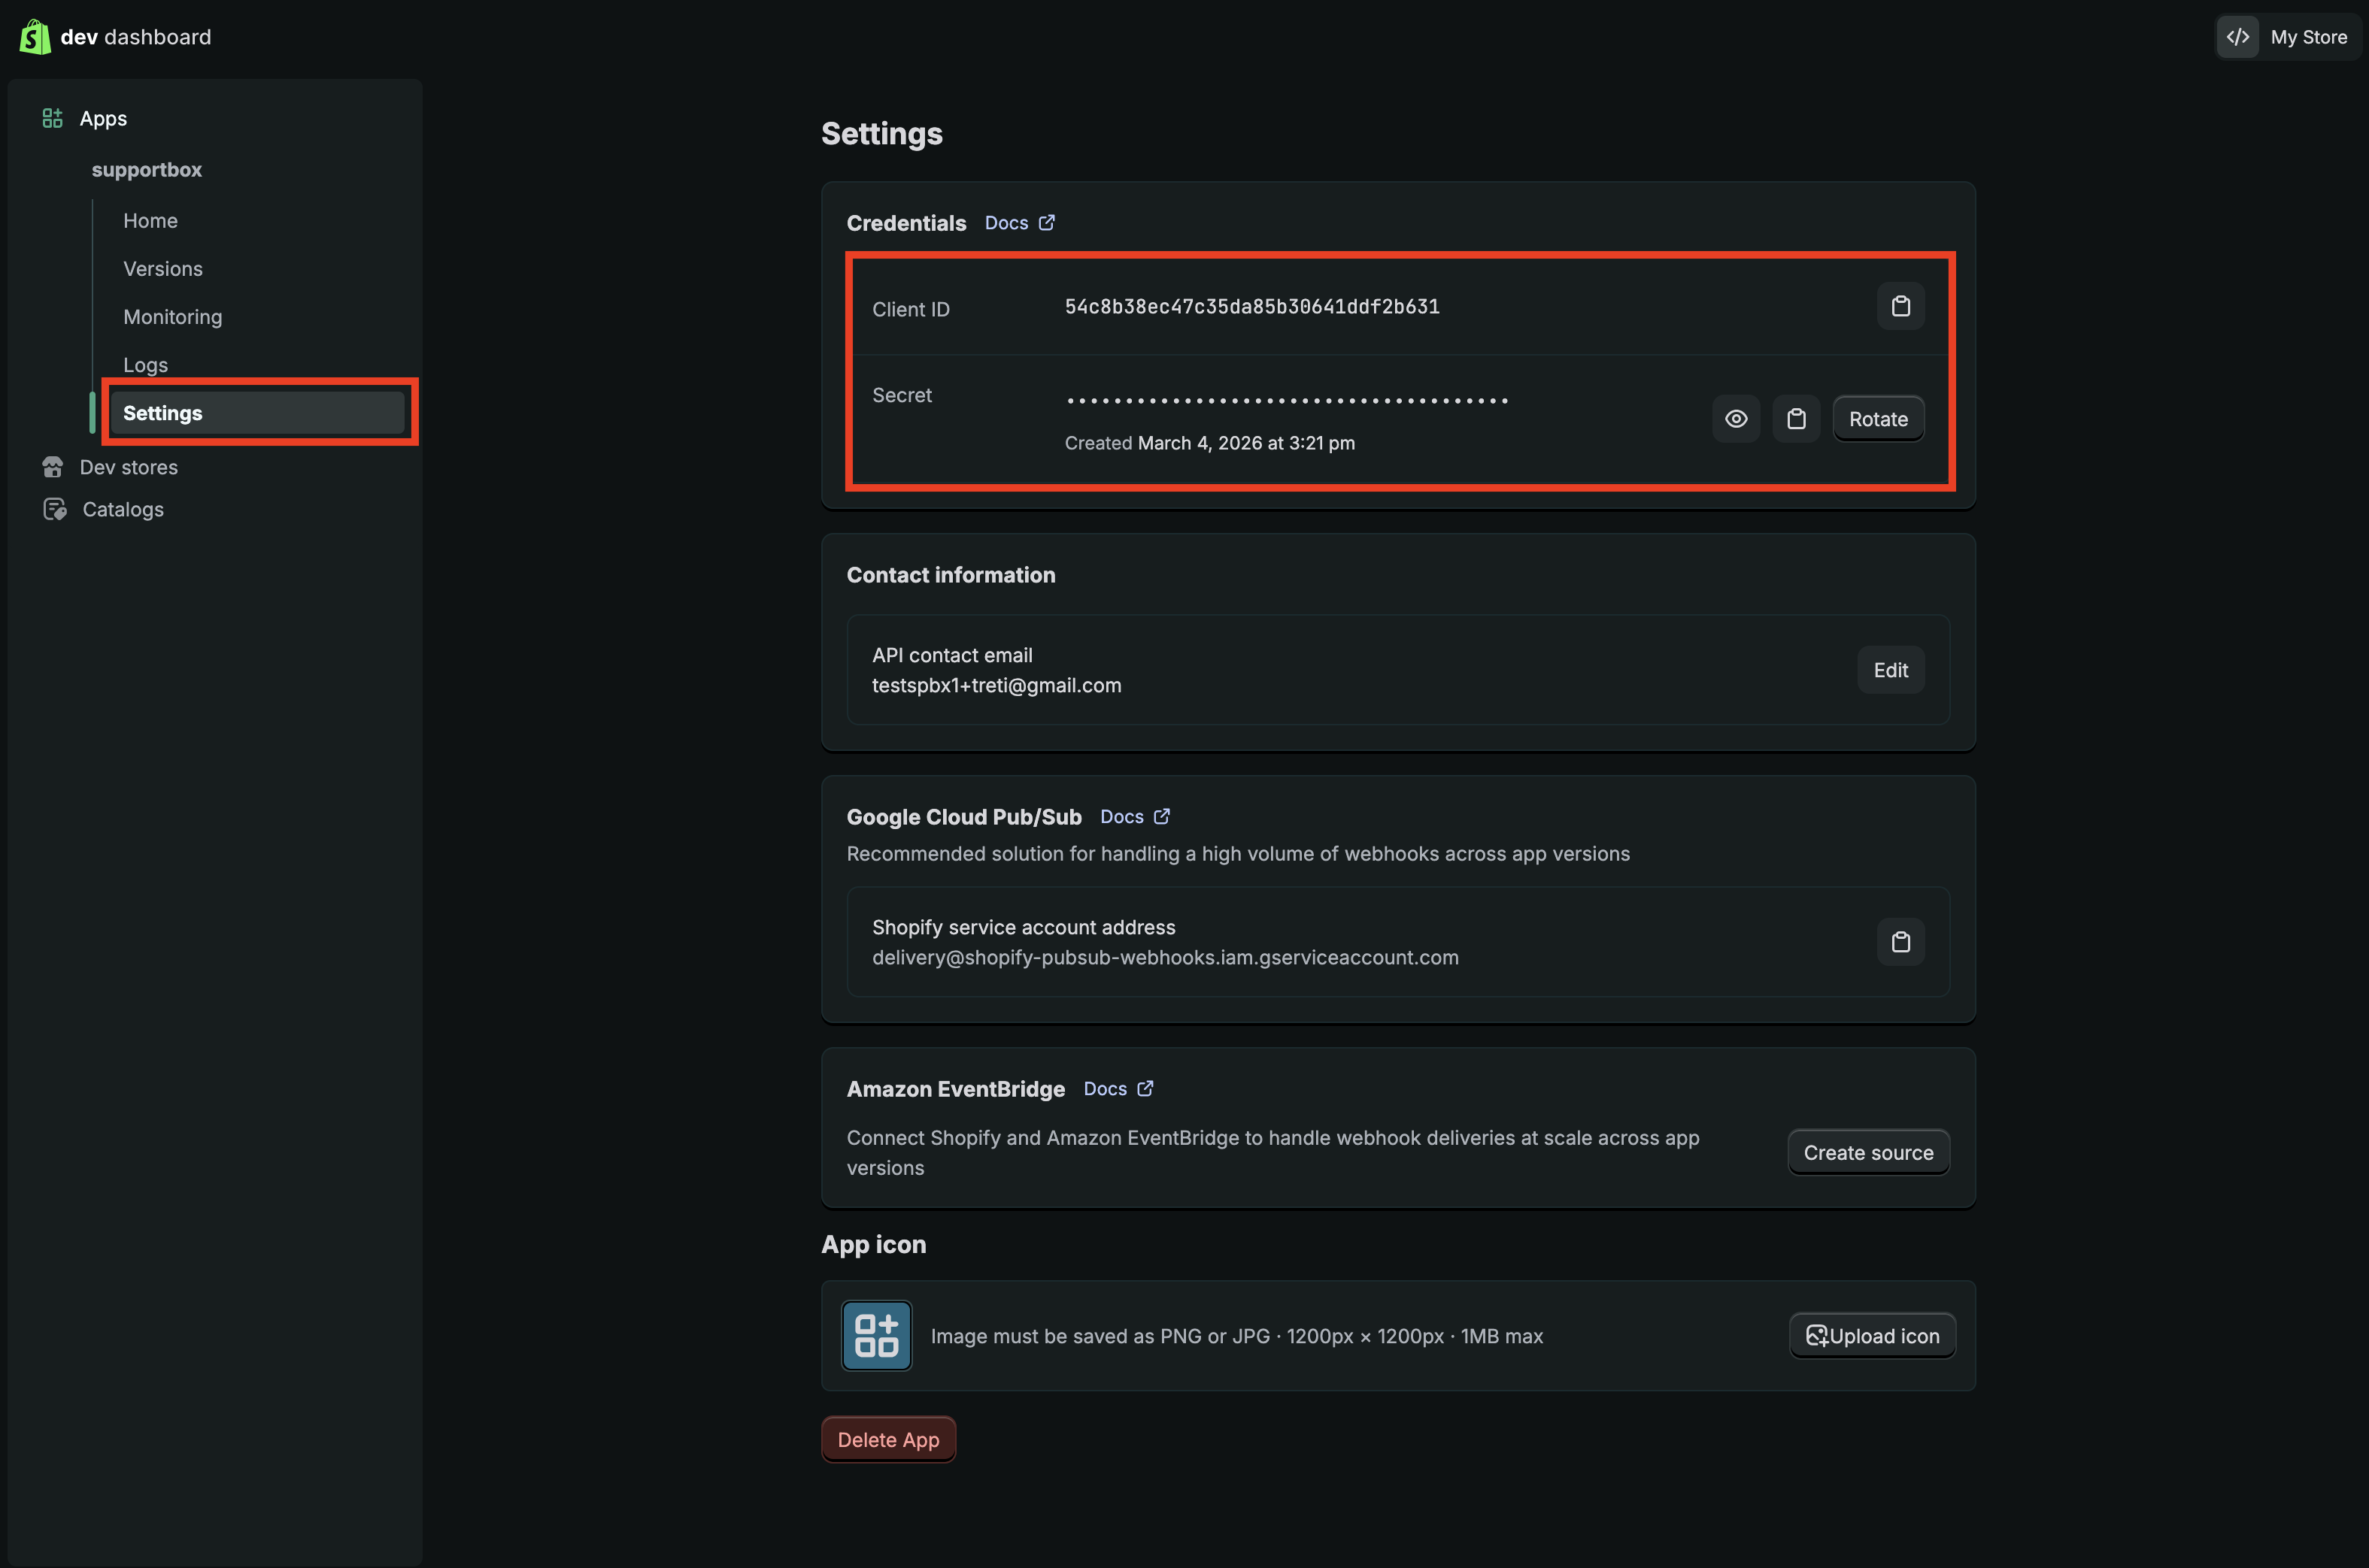Open the Logs page
The image size is (2369, 1568).
(x=145, y=364)
